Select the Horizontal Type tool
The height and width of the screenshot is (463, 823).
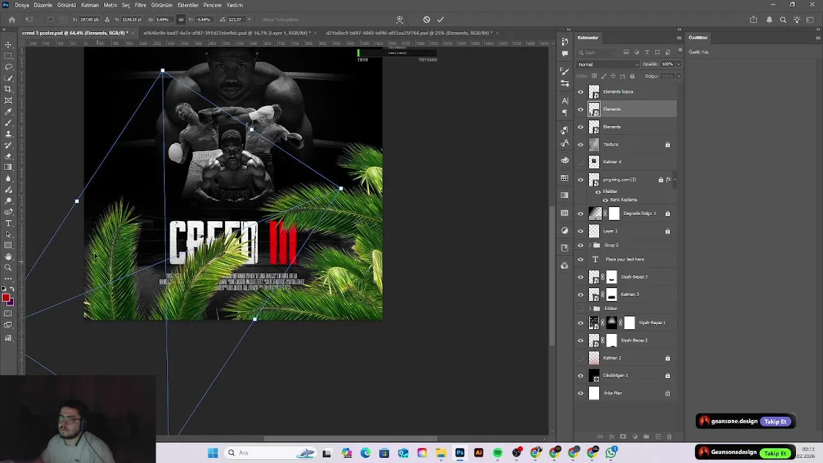coord(8,223)
